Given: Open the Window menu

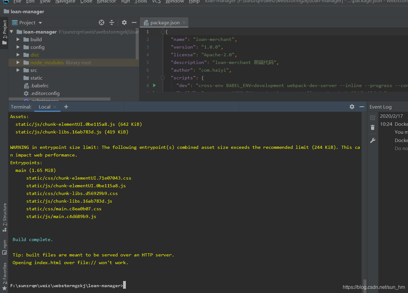Looking at the screenshot, I should tap(175, 2).
